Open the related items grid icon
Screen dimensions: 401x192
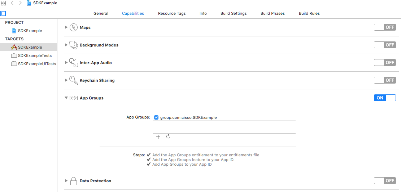[4, 3]
